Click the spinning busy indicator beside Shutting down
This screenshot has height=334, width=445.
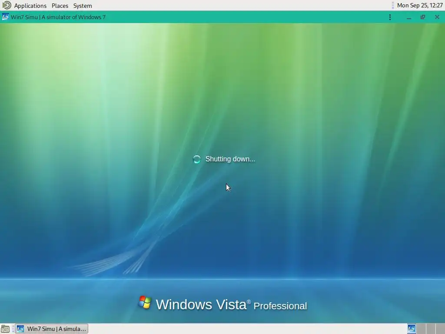(197, 159)
